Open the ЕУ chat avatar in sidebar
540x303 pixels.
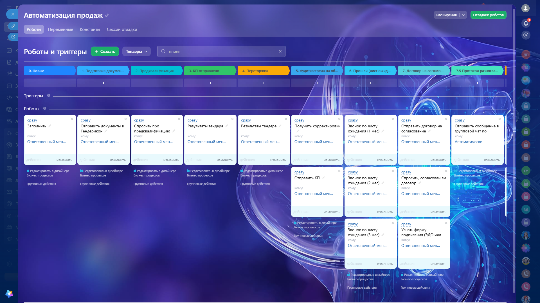coord(526,171)
